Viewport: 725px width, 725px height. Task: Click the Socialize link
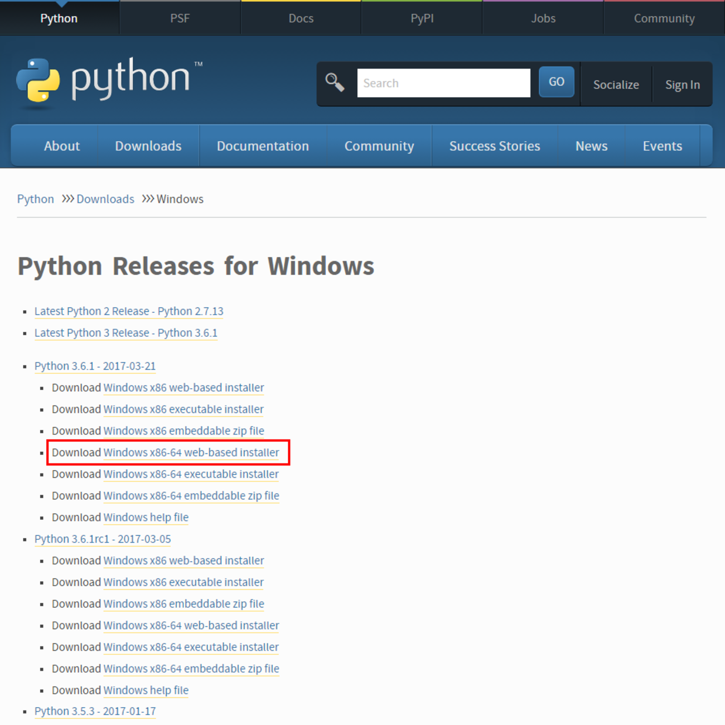pos(616,84)
